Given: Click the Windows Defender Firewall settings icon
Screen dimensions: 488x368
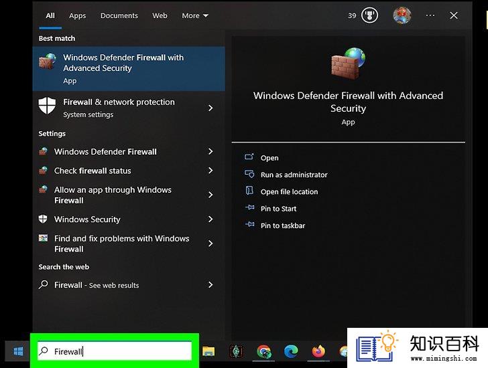Looking at the screenshot, I should pyautogui.click(x=44, y=151).
